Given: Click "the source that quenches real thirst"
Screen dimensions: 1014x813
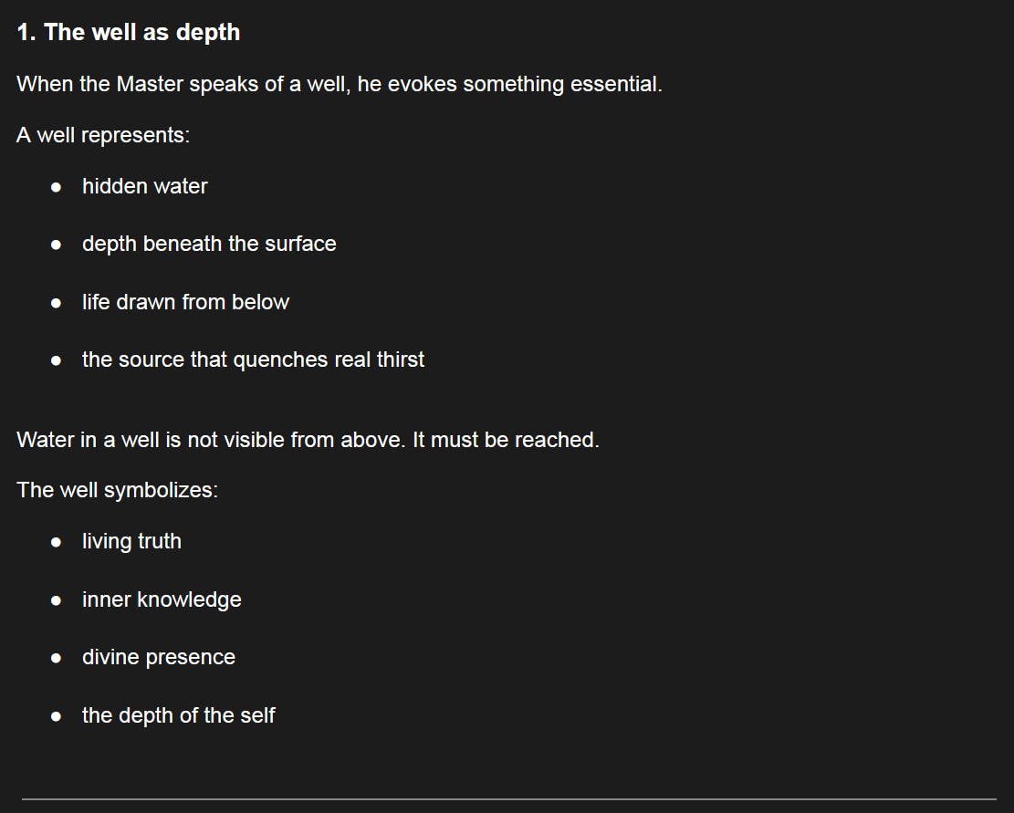Looking at the screenshot, I should [x=253, y=360].
